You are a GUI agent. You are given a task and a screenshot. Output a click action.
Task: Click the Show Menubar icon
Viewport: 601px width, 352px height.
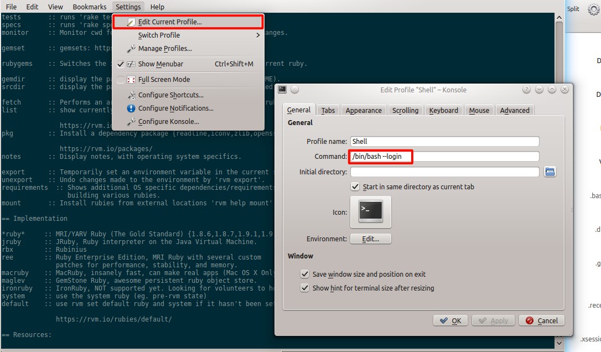pos(131,64)
